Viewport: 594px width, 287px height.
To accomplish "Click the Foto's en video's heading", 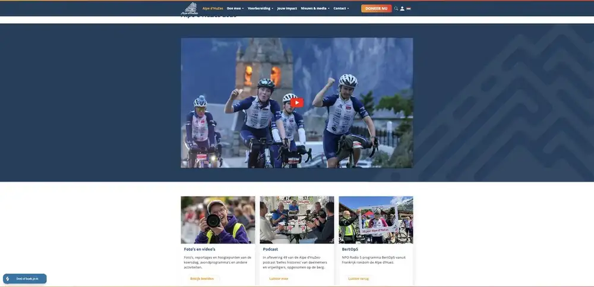I will (x=200, y=250).
